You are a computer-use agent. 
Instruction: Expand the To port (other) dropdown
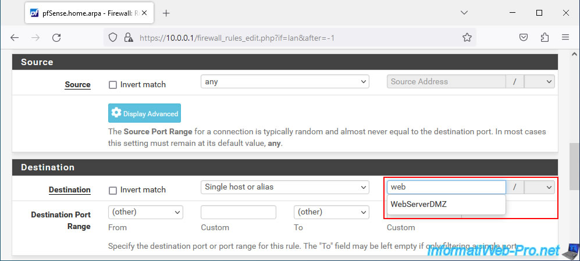(x=332, y=212)
